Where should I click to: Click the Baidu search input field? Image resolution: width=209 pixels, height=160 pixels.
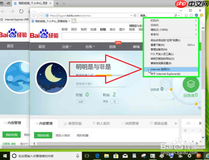click(102, 36)
